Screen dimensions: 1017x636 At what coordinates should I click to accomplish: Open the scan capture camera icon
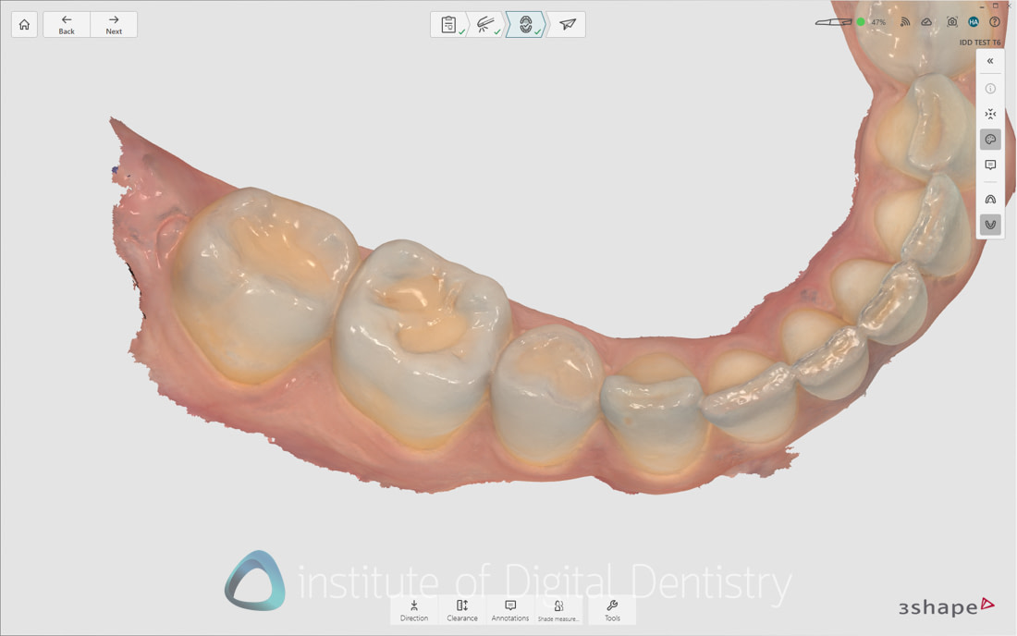coord(951,21)
